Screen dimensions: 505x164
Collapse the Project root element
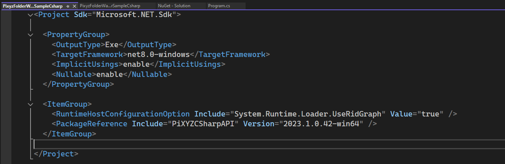[x=31, y=15]
